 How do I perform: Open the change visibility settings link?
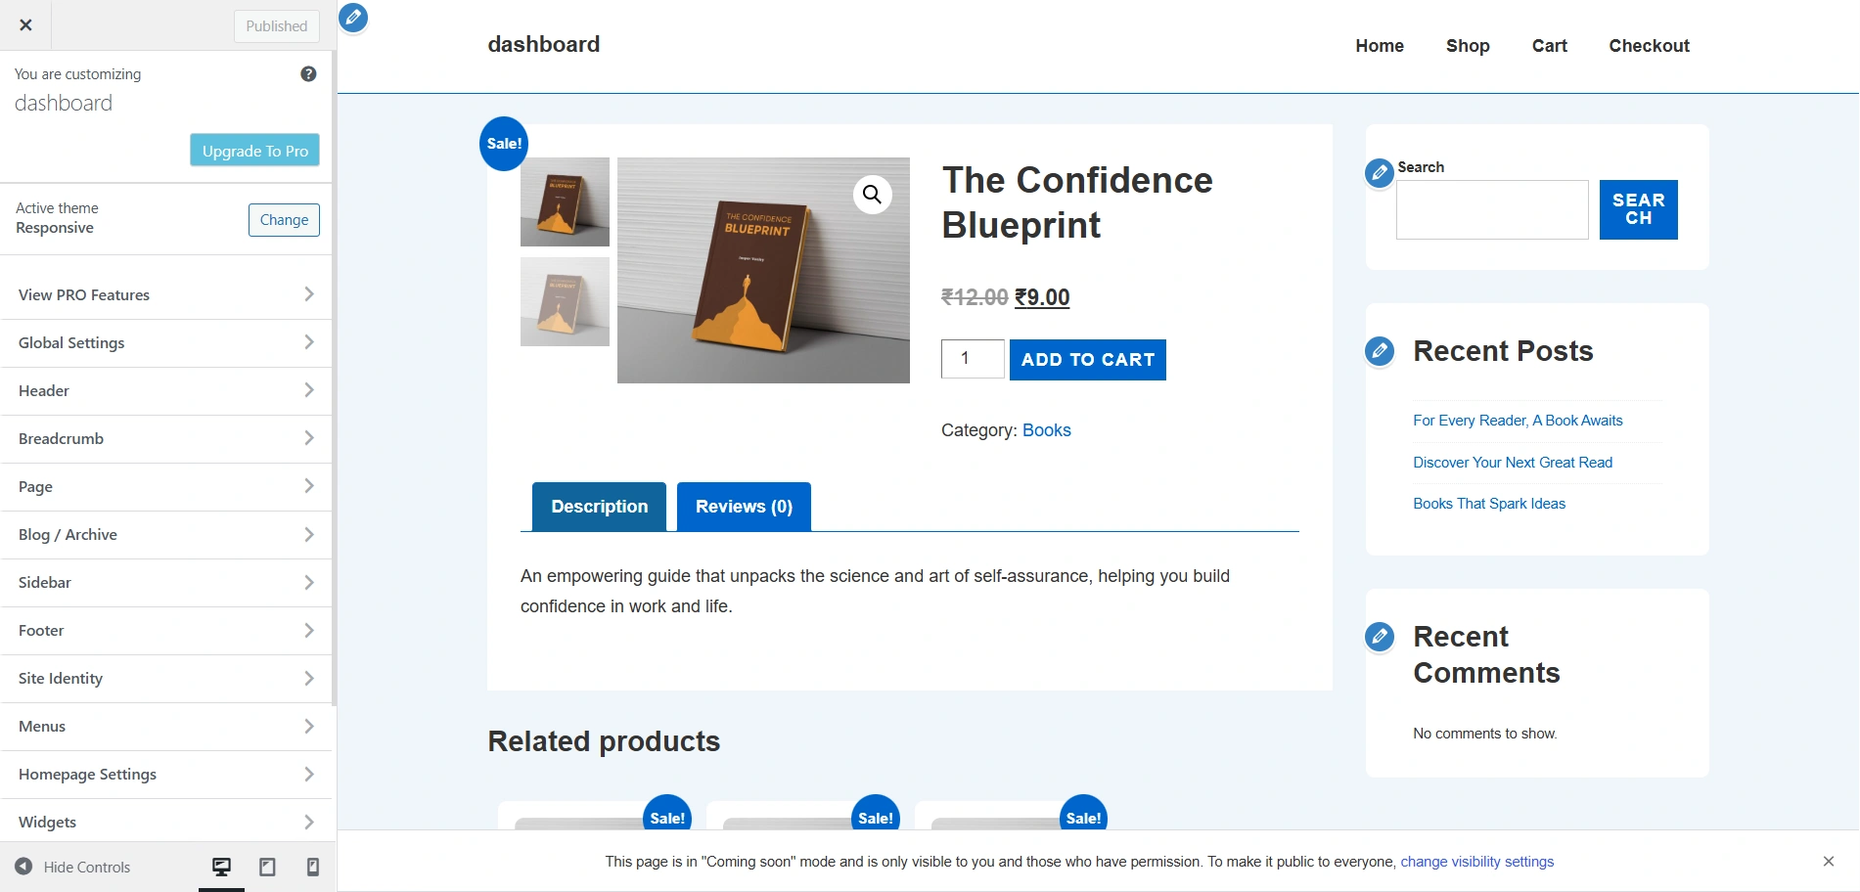[x=1476, y=862]
